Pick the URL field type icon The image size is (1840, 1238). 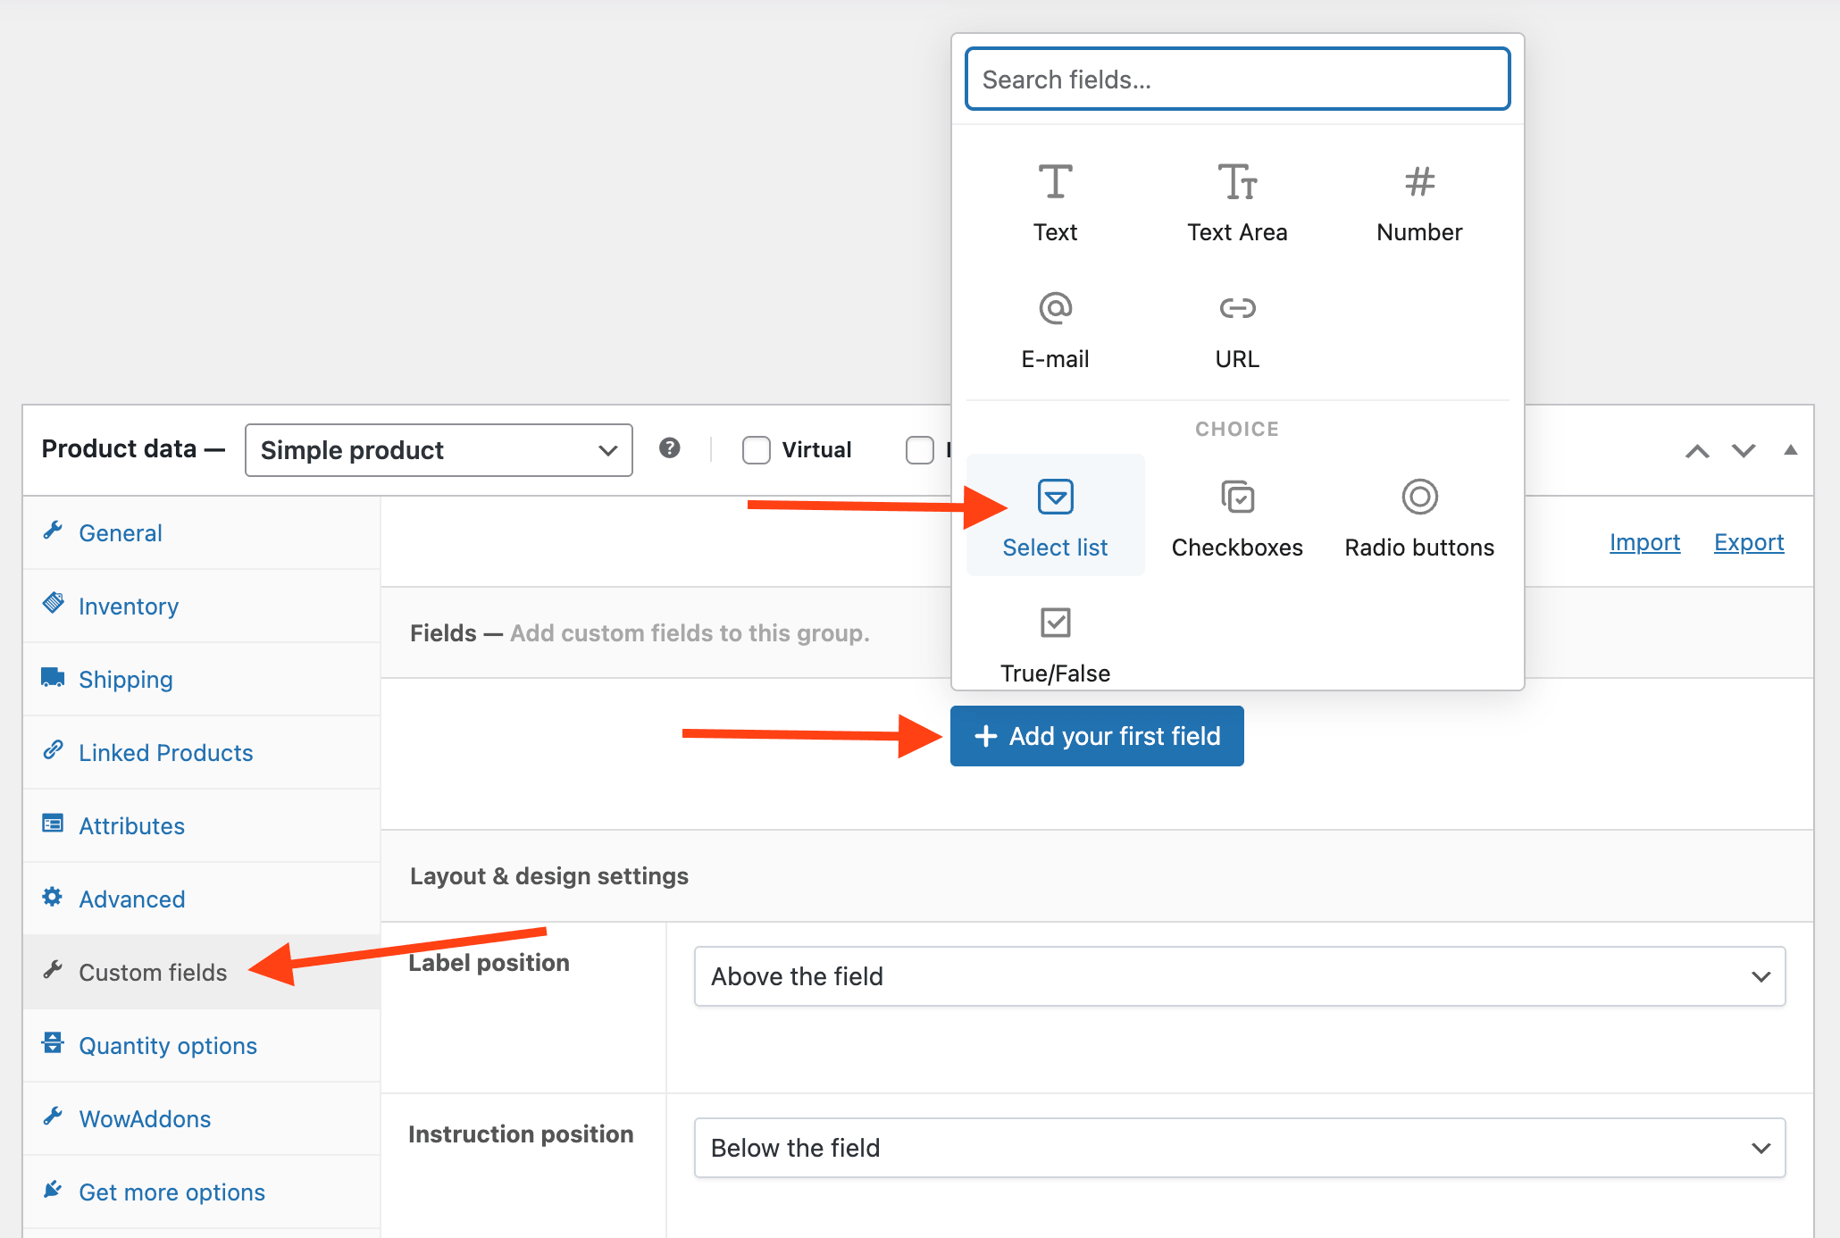click(1237, 309)
